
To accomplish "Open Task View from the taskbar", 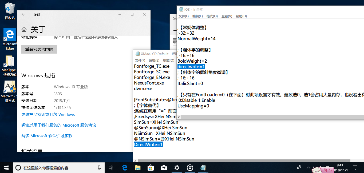I will click(x=111, y=168).
